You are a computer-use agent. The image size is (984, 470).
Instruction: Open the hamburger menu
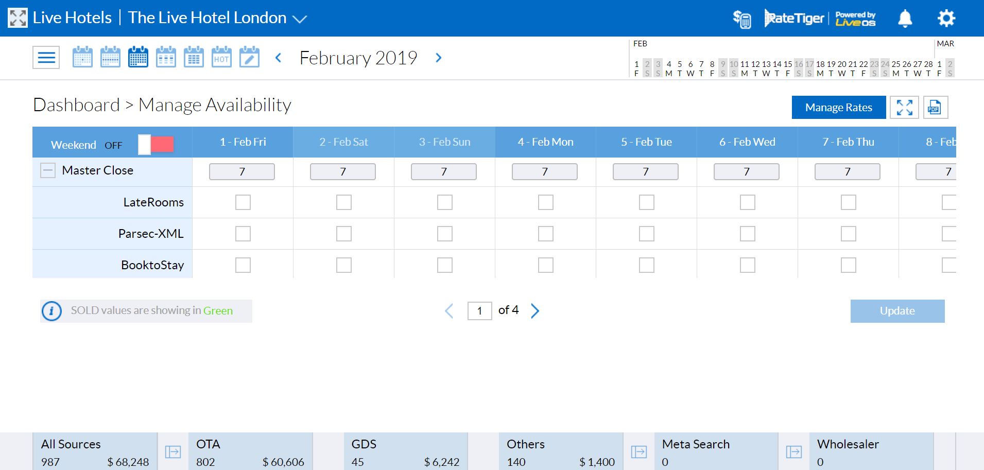click(x=46, y=57)
